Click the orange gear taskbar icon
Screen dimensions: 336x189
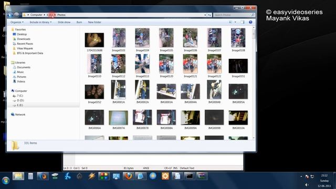pos(165,176)
